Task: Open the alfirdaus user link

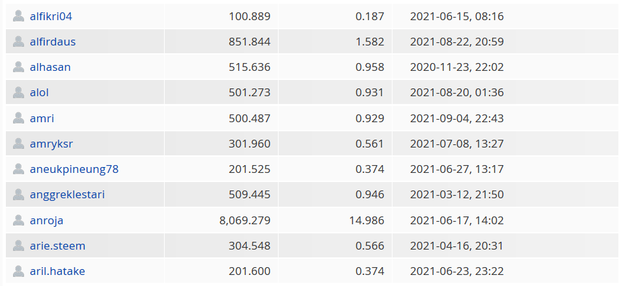Action: pos(53,42)
